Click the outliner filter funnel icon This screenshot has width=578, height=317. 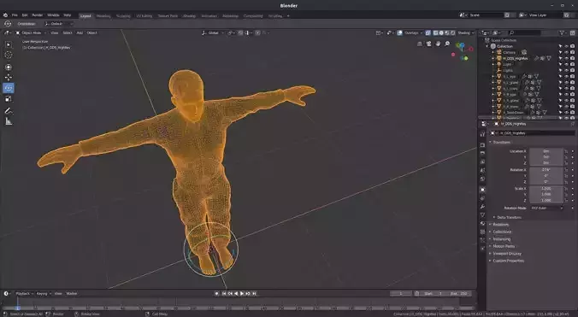[563, 32]
